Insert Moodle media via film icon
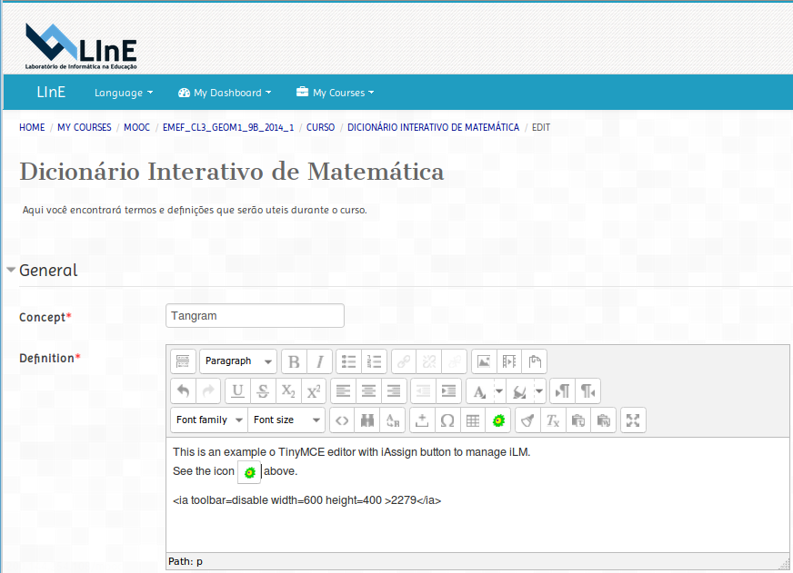Viewport: 793px width, 573px height. click(x=509, y=361)
